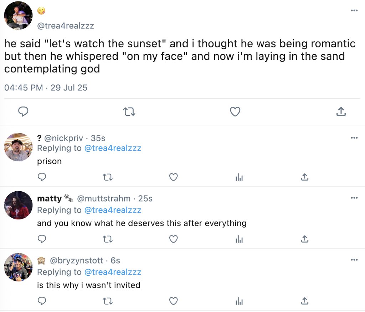Click the tweet timestamp 04:45 PM
The height and width of the screenshot is (312, 365).
pos(24,88)
